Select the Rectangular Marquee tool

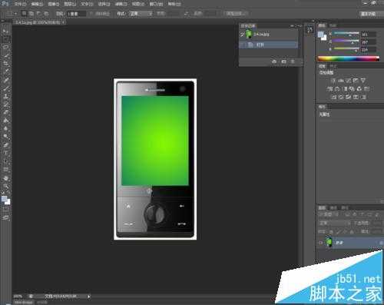(x=5, y=39)
